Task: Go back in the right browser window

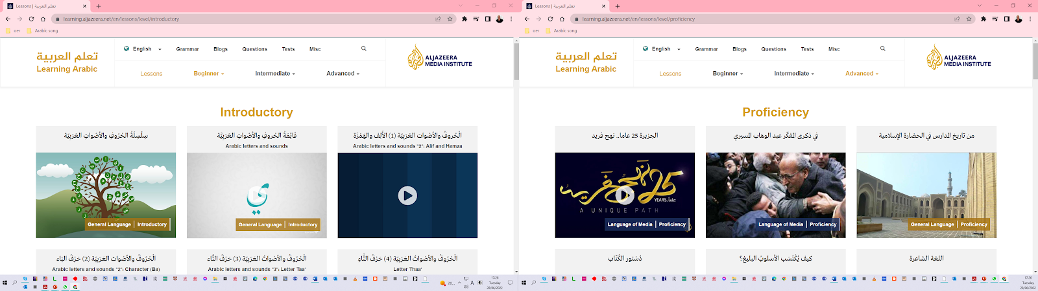Action: (x=527, y=19)
